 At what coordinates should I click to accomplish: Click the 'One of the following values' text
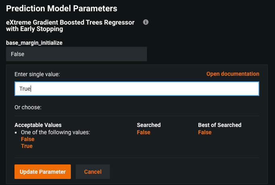[x=55, y=132]
